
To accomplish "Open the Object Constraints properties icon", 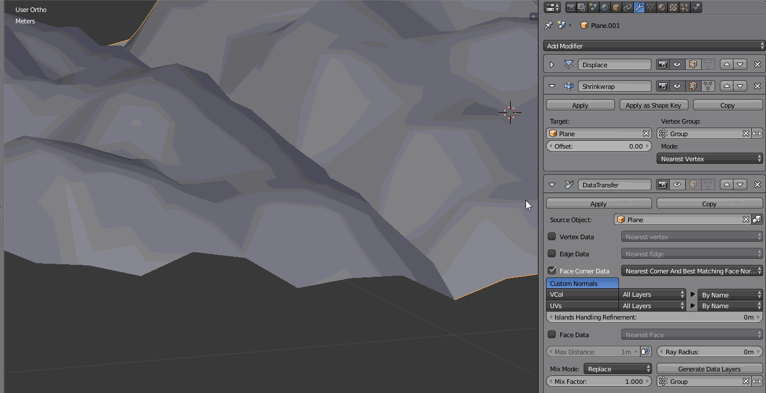I will tap(628, 7).
